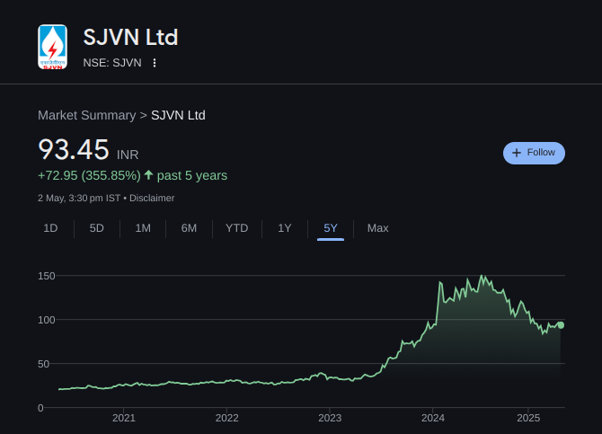
Task: Click the green up arrow before 'past 5 years'
Action: (148, 175)
